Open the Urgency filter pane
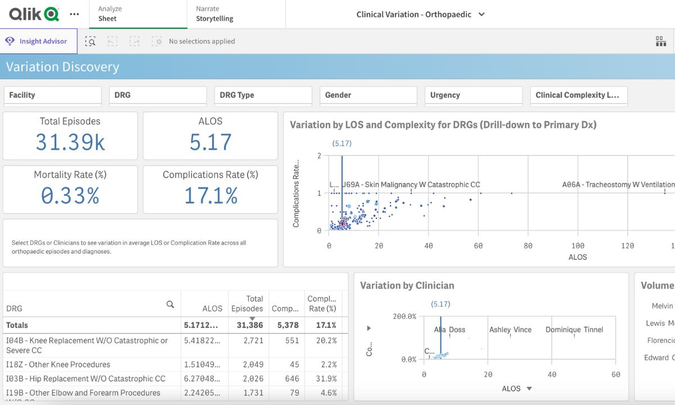This screenshot has height=405, width=675. 473,95
